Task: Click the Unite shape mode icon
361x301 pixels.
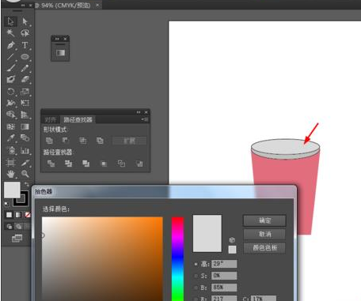Action: tap(49, 141)
